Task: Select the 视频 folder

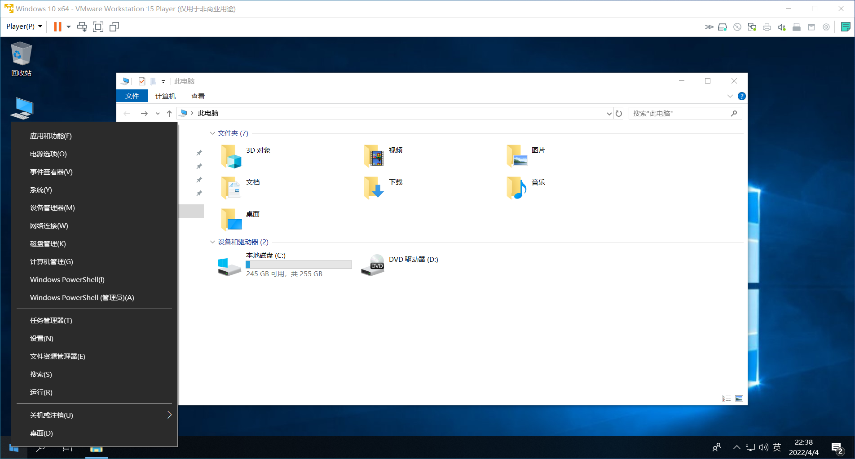Action: click(x=383, y=155)
